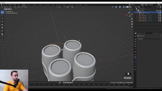Click the viewport zoom magnifier icon

coord(132,19)
